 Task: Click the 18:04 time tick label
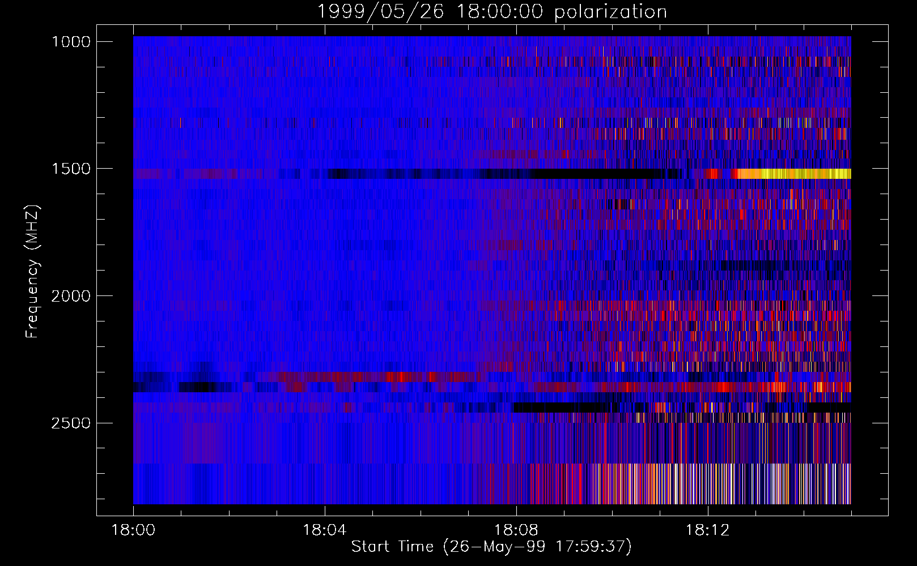324,530
